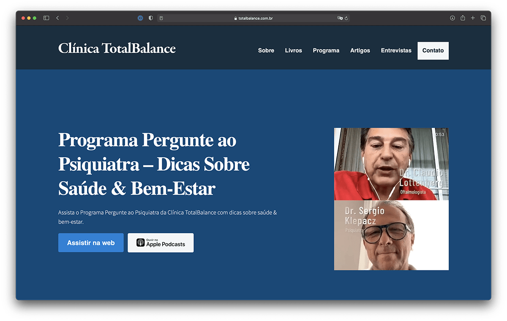Toggle the Safari sidebar
Image resolution: width=507 pixels, height=321 pixels.
(x=46, y=18)
